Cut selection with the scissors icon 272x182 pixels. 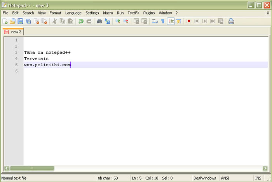coord(54,21)
